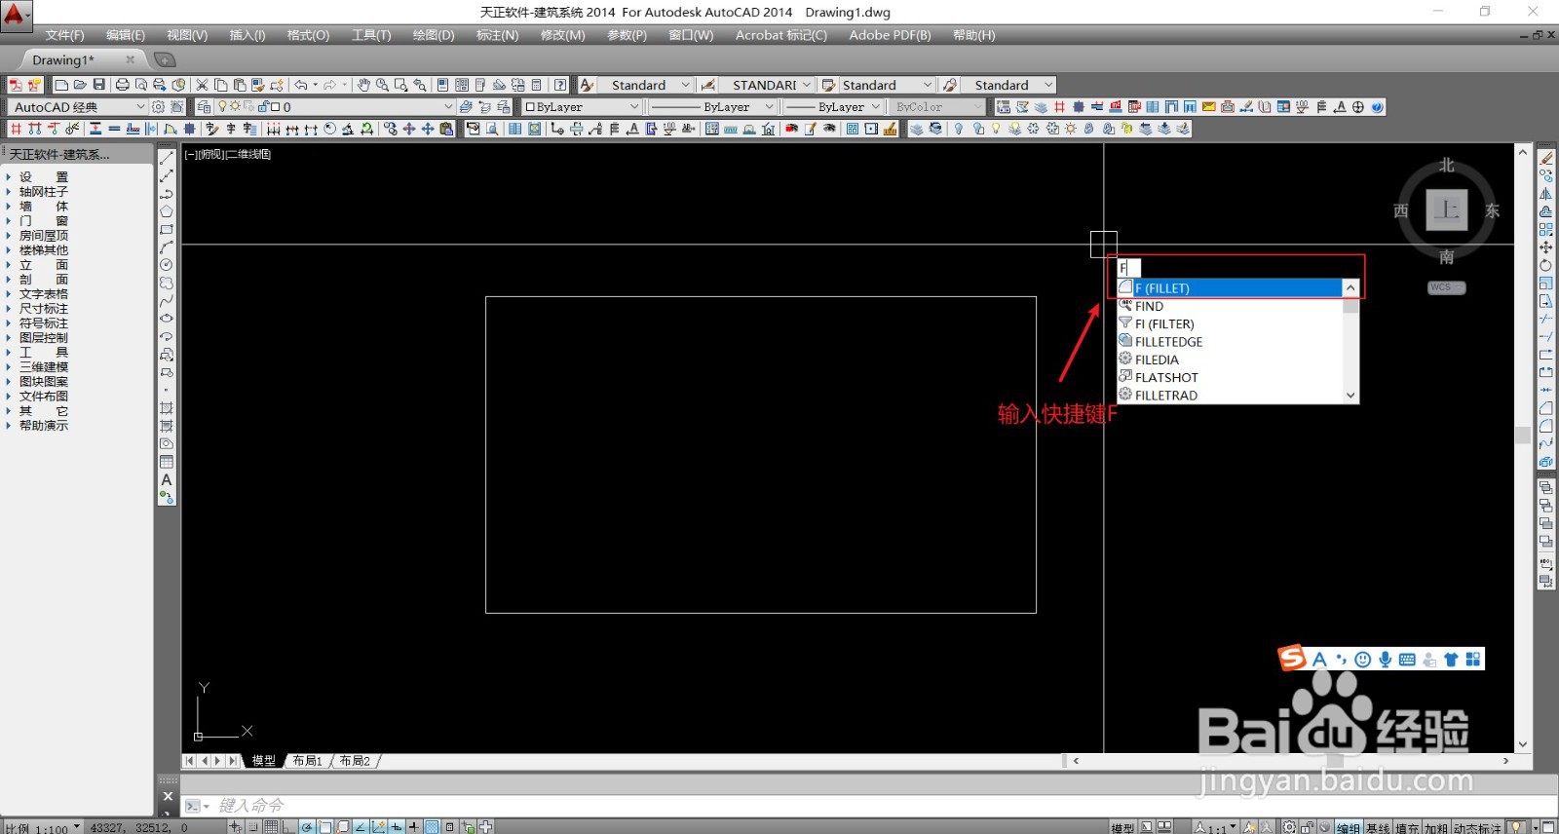Screen dimensions: 1559x834
Task: Select the Circle draw tool
Action: [x=167, y=264]
